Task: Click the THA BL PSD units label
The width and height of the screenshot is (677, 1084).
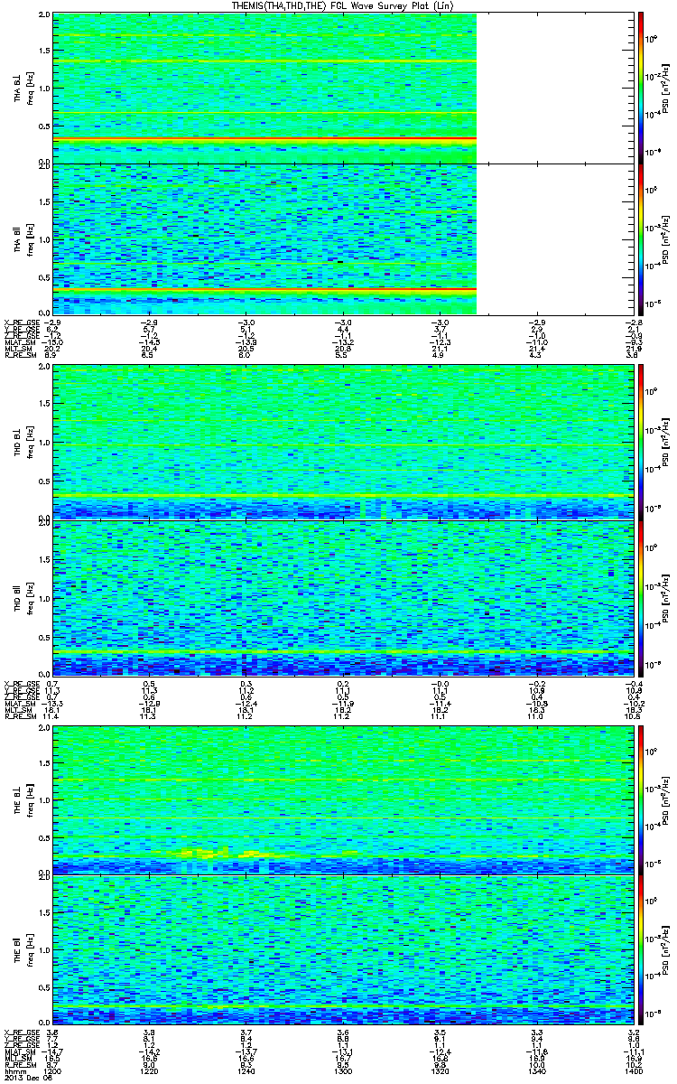Action: pos(666,88)
